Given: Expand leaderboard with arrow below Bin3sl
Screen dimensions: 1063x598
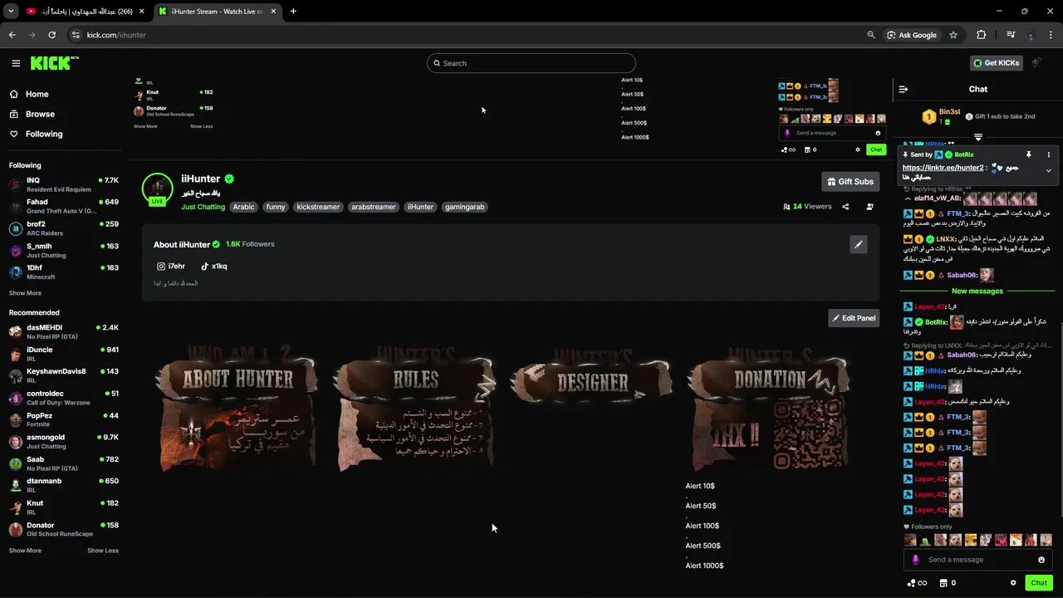Looking at the screenshot, I should tap(978, 137).
